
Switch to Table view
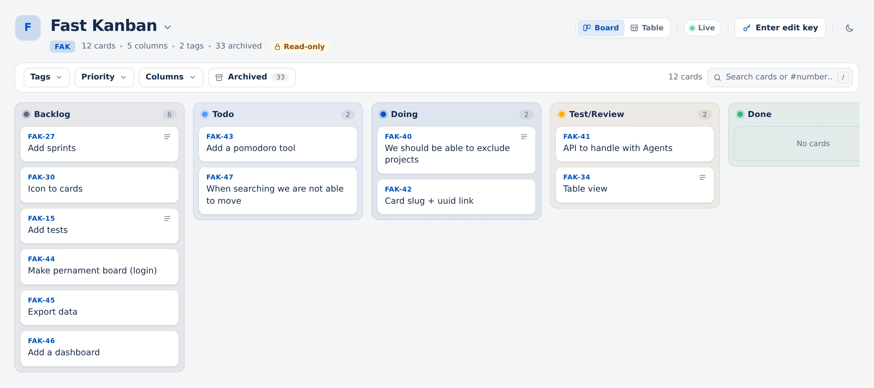pyautogui.click(x=647, y=28)
